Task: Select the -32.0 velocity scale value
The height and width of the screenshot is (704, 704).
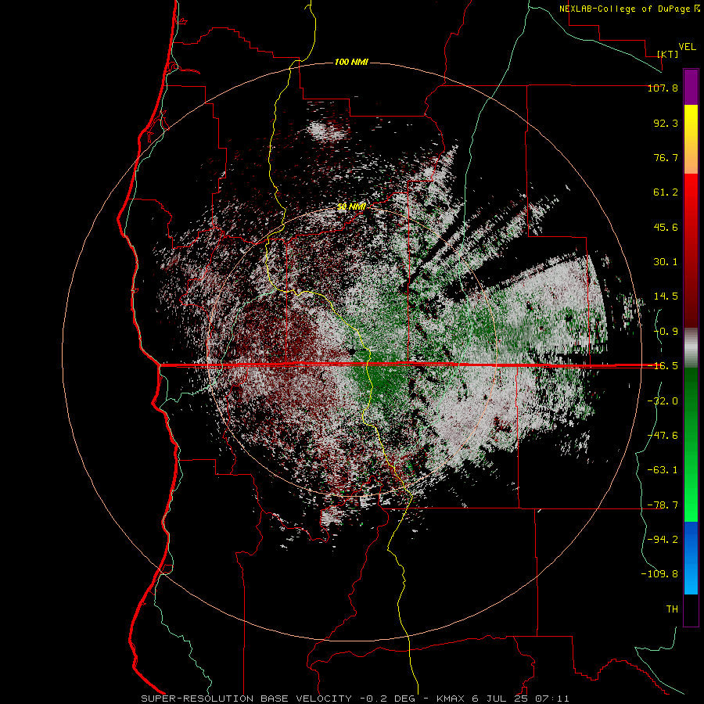Action: (663, 401)
